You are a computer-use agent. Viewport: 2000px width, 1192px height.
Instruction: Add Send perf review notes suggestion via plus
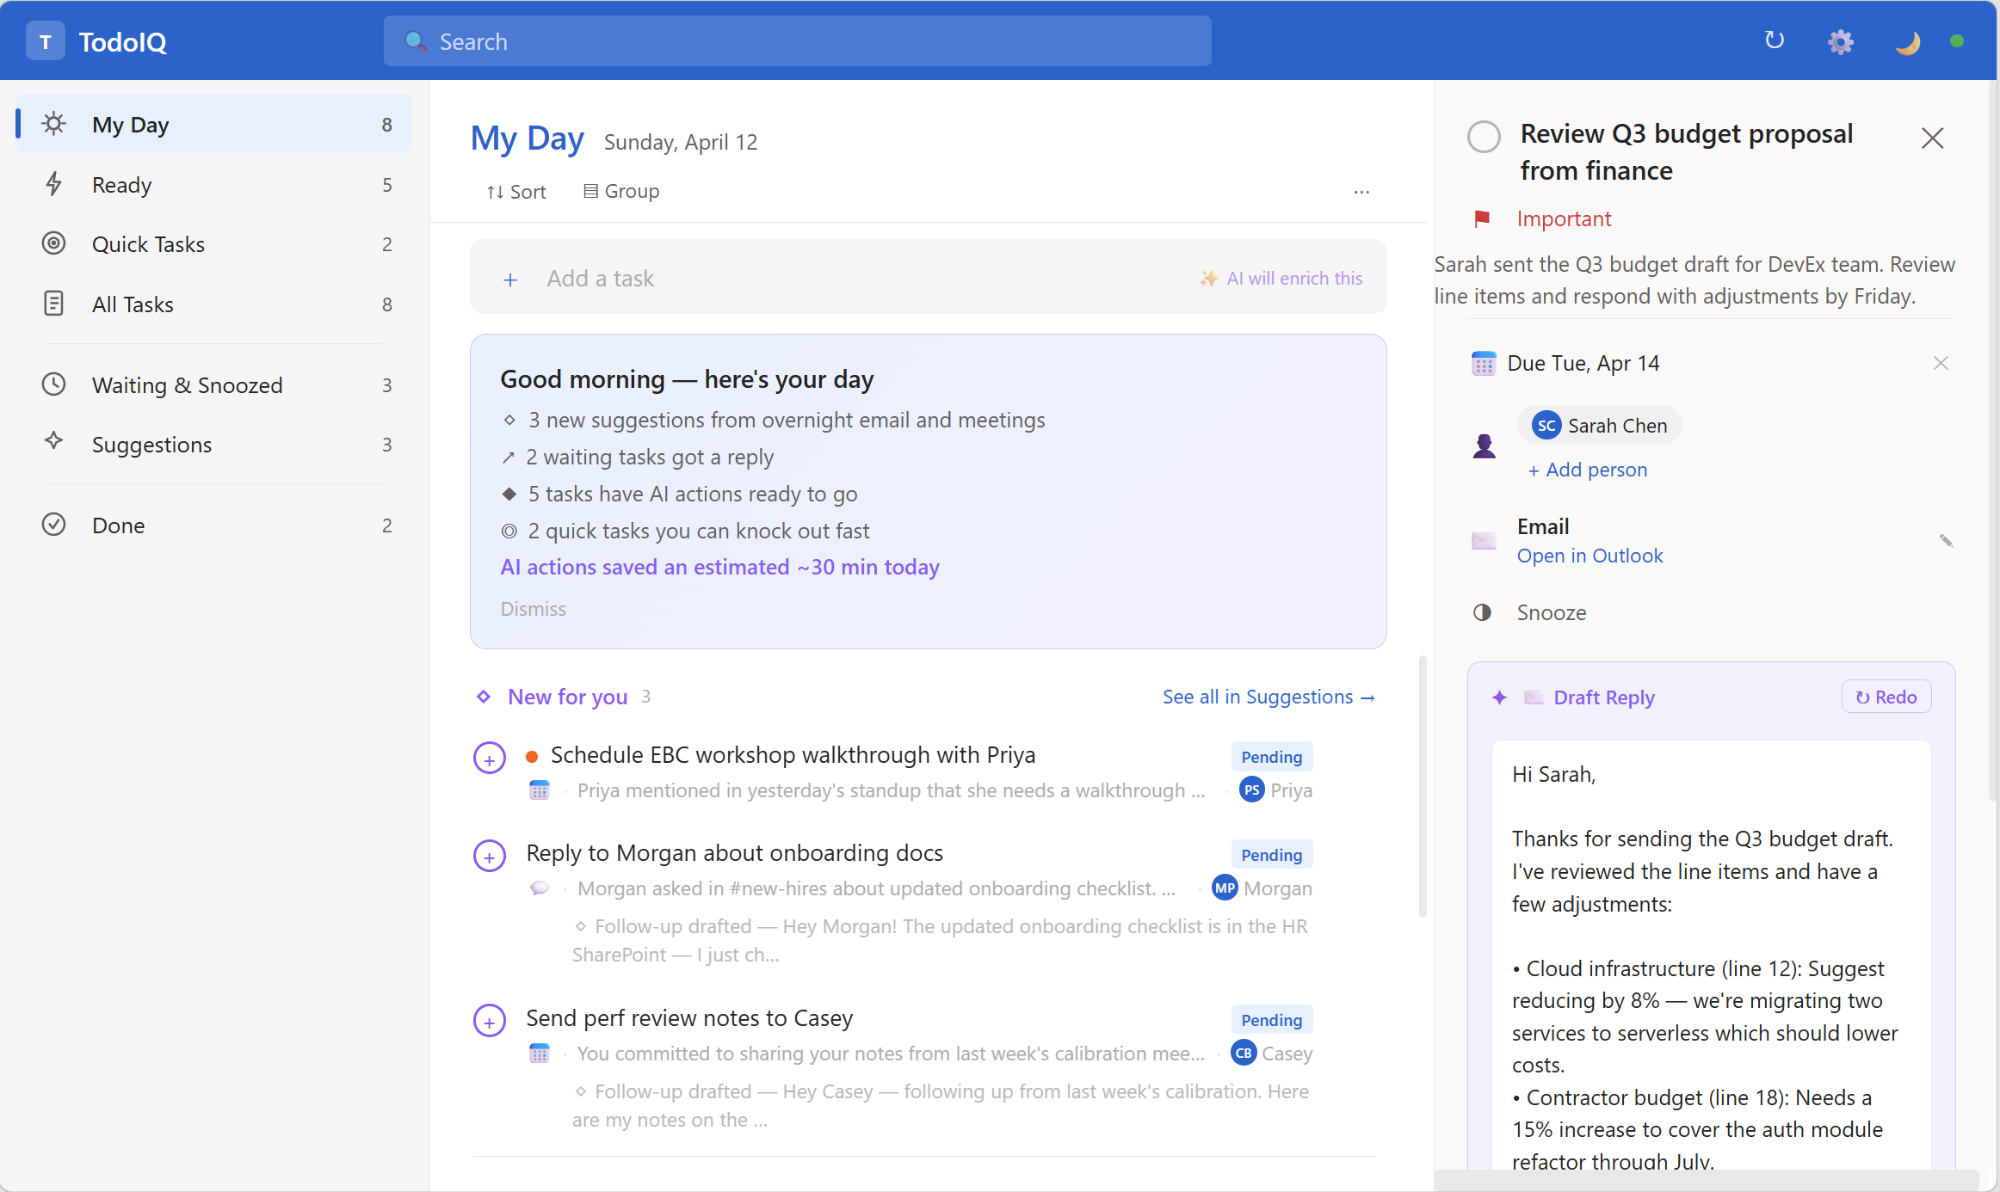490,1022
